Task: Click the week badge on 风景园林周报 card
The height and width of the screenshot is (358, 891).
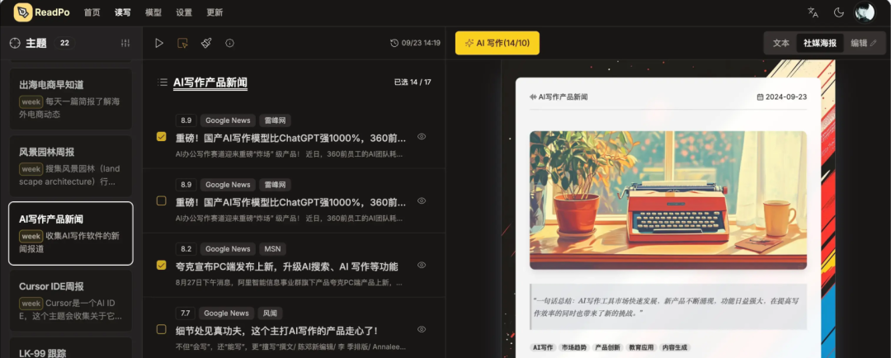Action: pos(31,169)
